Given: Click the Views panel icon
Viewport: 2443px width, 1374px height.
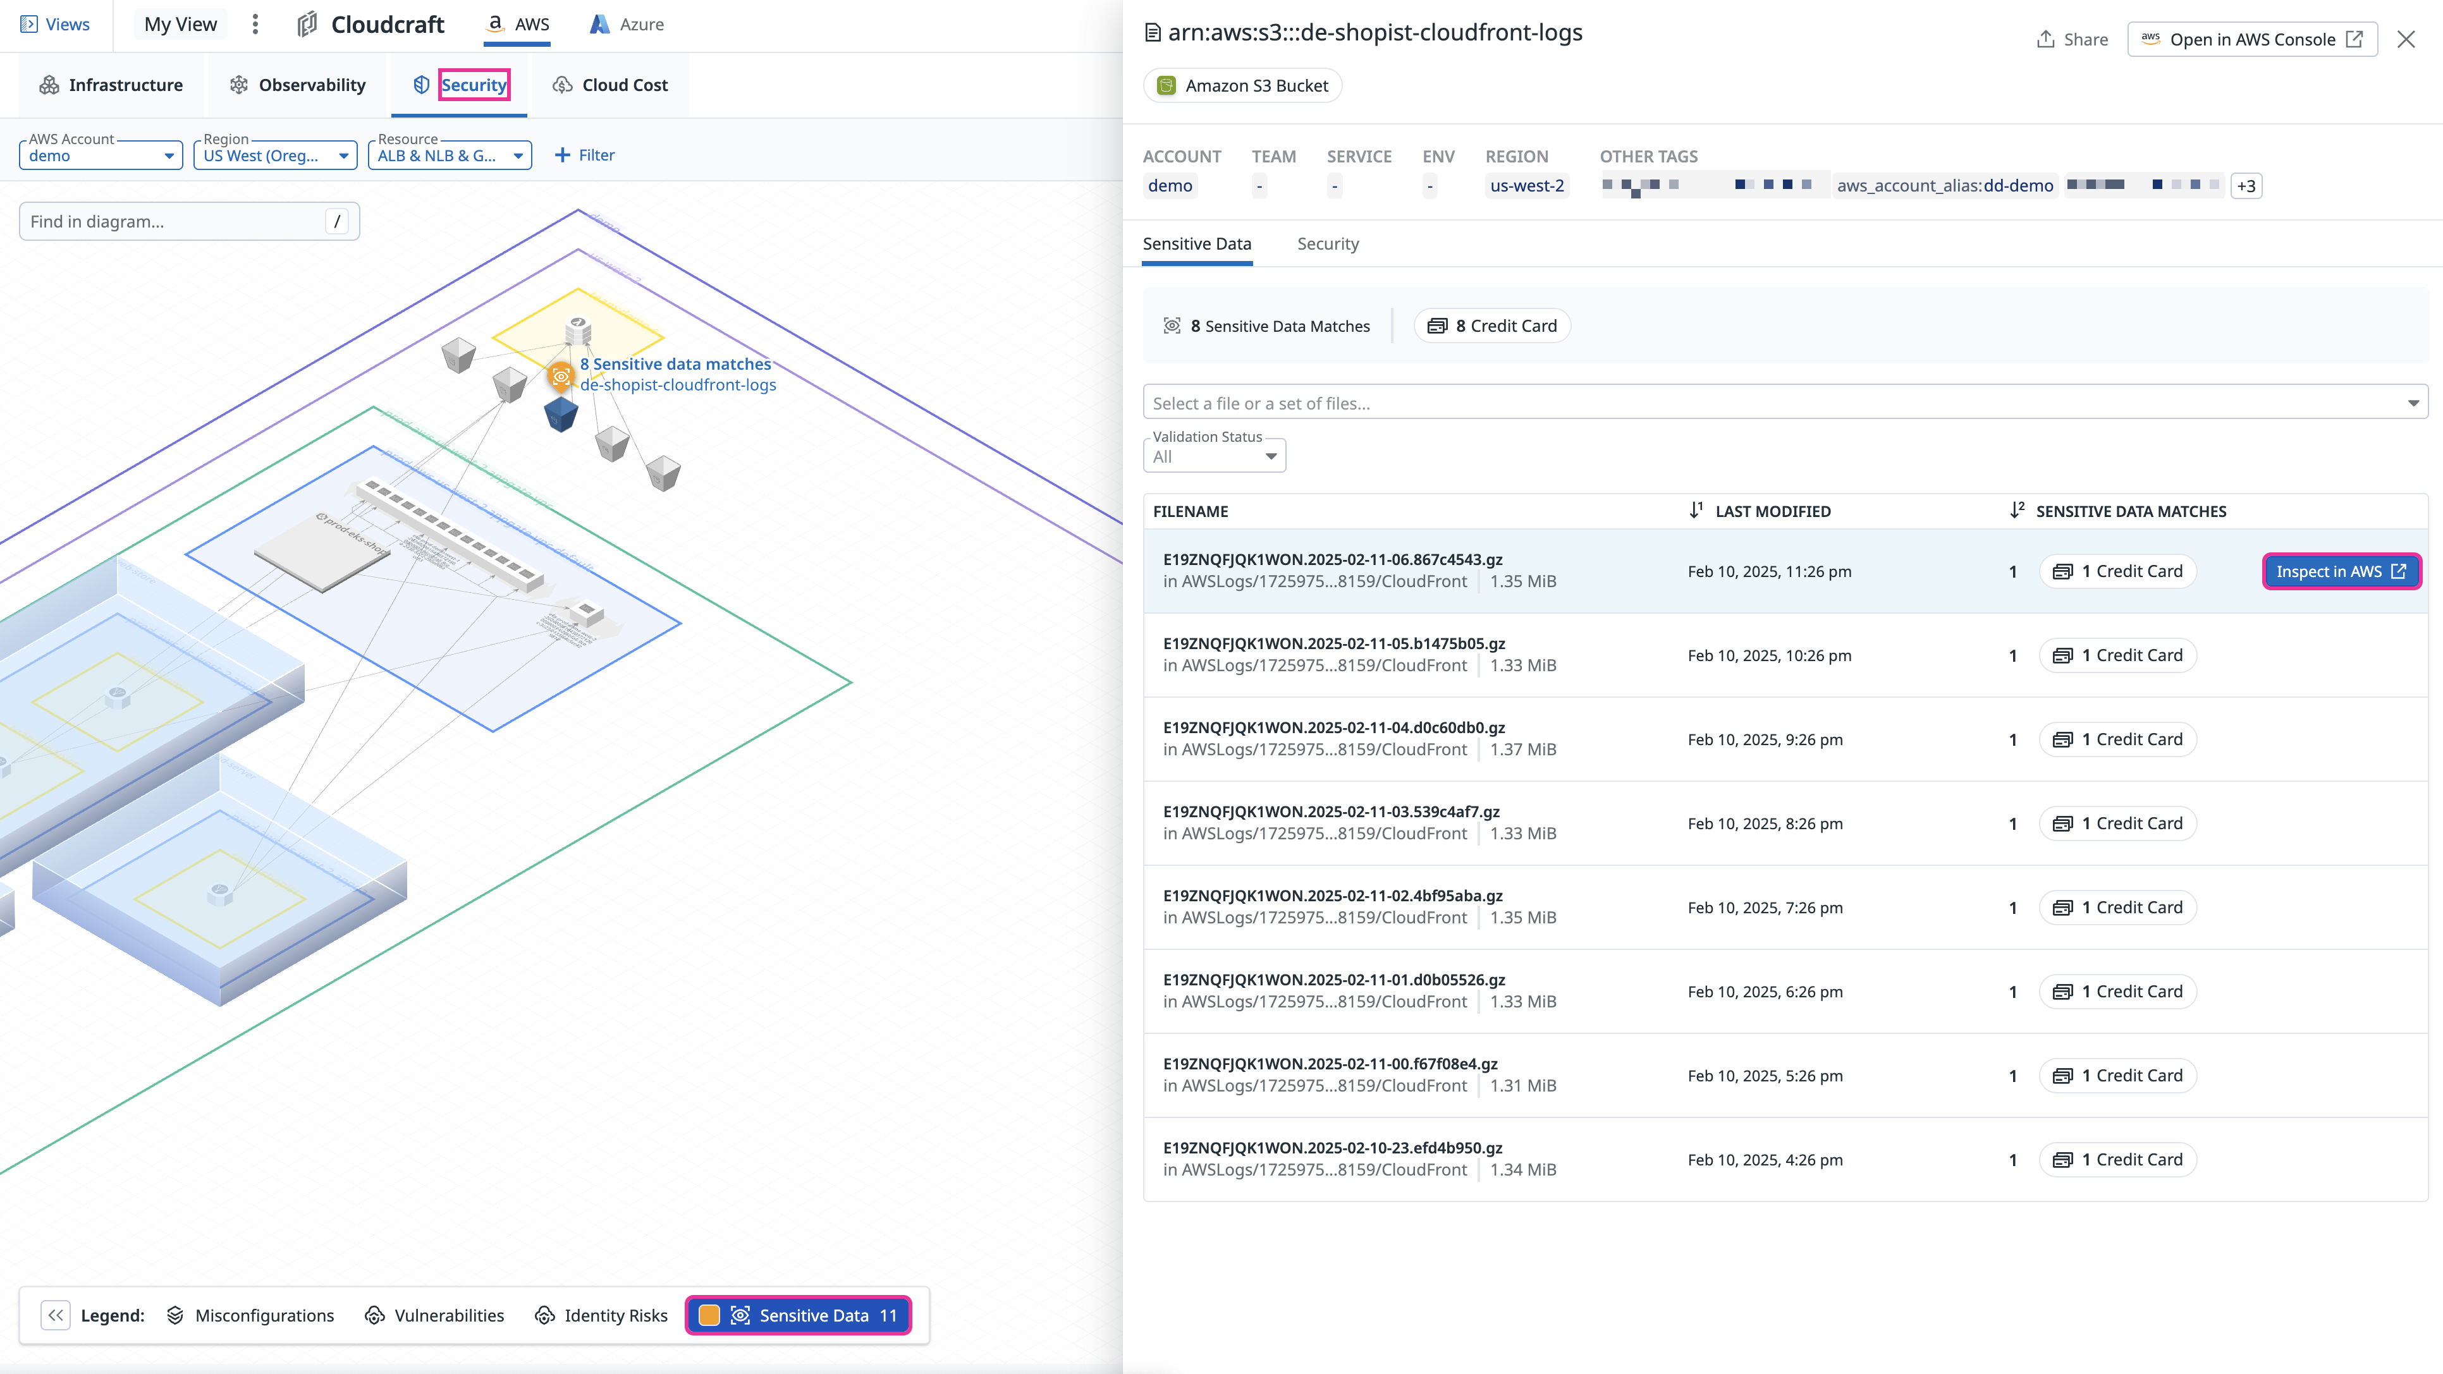Looking at the screenshot, I should click(28, 25).
